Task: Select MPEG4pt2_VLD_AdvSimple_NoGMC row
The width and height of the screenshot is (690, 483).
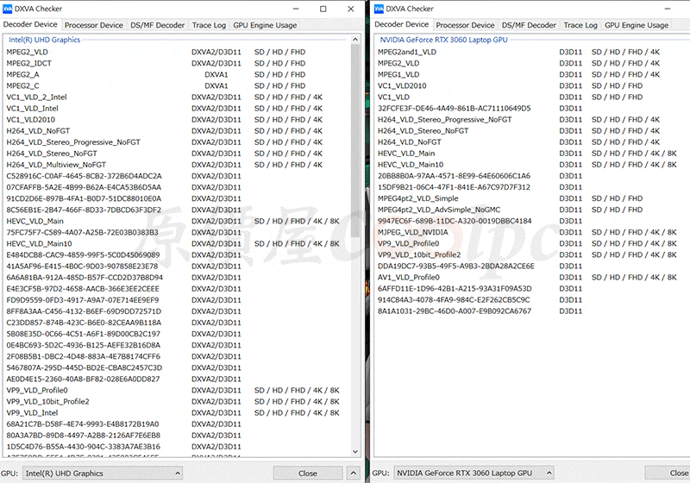Action: pos(532,210)
